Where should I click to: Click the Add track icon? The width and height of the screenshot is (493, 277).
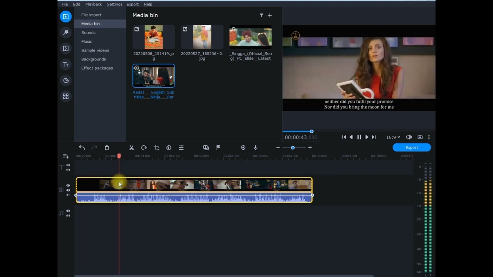(66, 156)
